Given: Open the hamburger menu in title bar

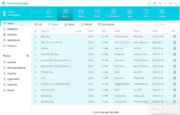Looking at the screenshot, I should [x=160, y=3].
